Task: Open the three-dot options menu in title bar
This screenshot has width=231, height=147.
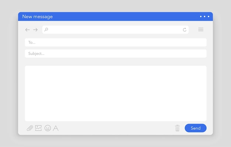Action: pyautogui.click(x=205, y=17)
